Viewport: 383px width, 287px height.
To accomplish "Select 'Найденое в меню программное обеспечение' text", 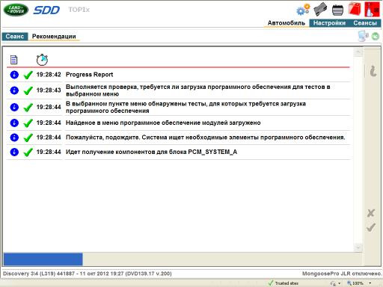I will (x=163, y=123).
